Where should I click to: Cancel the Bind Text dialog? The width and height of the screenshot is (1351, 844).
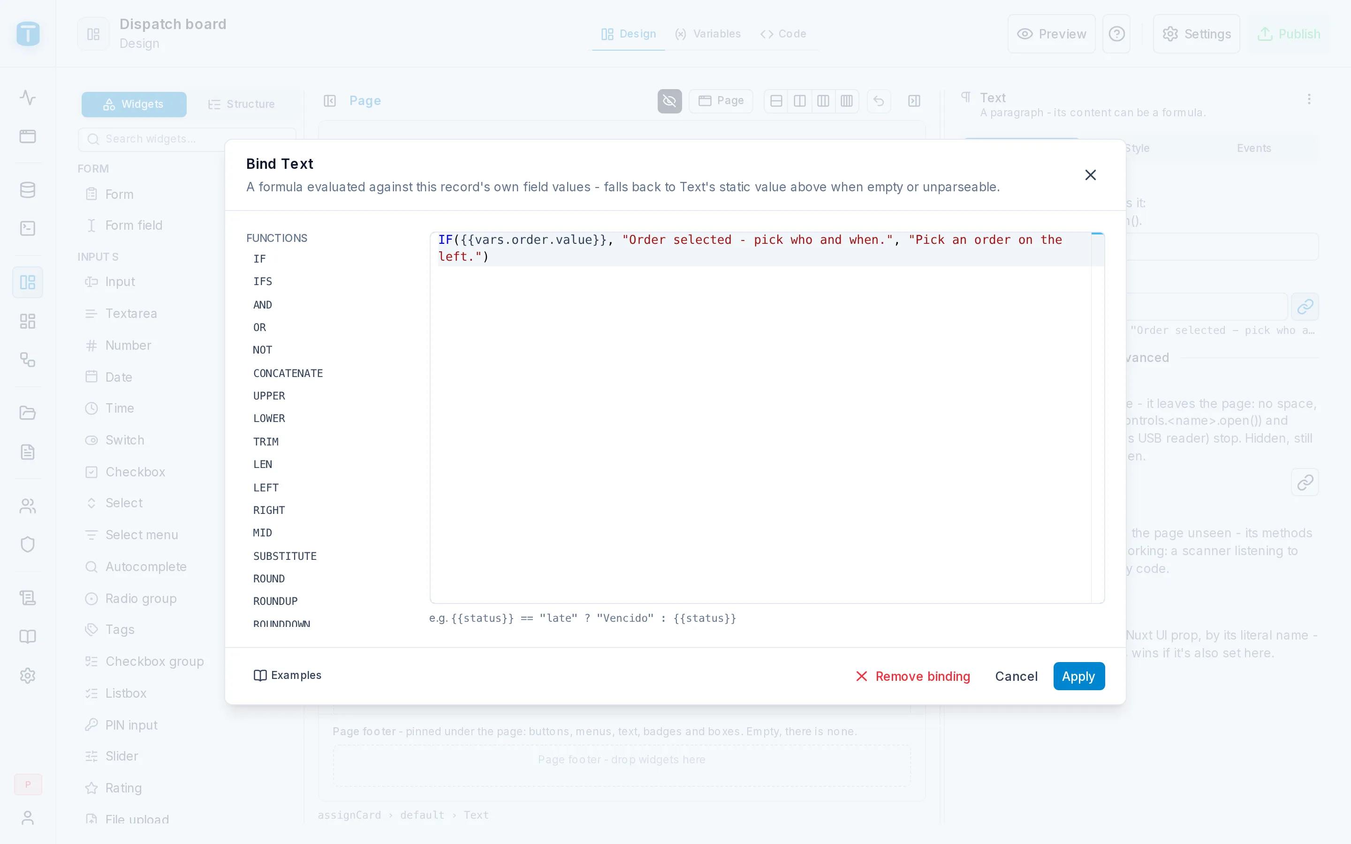[1016, 676]
